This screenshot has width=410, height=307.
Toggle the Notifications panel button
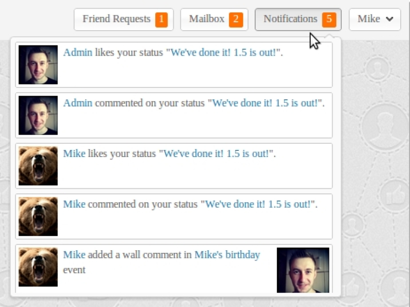tap(291, 19)
